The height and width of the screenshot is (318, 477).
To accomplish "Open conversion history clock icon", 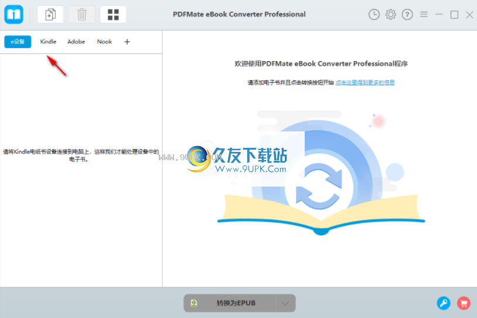I will pyautogui.click(x=374, y=14).
